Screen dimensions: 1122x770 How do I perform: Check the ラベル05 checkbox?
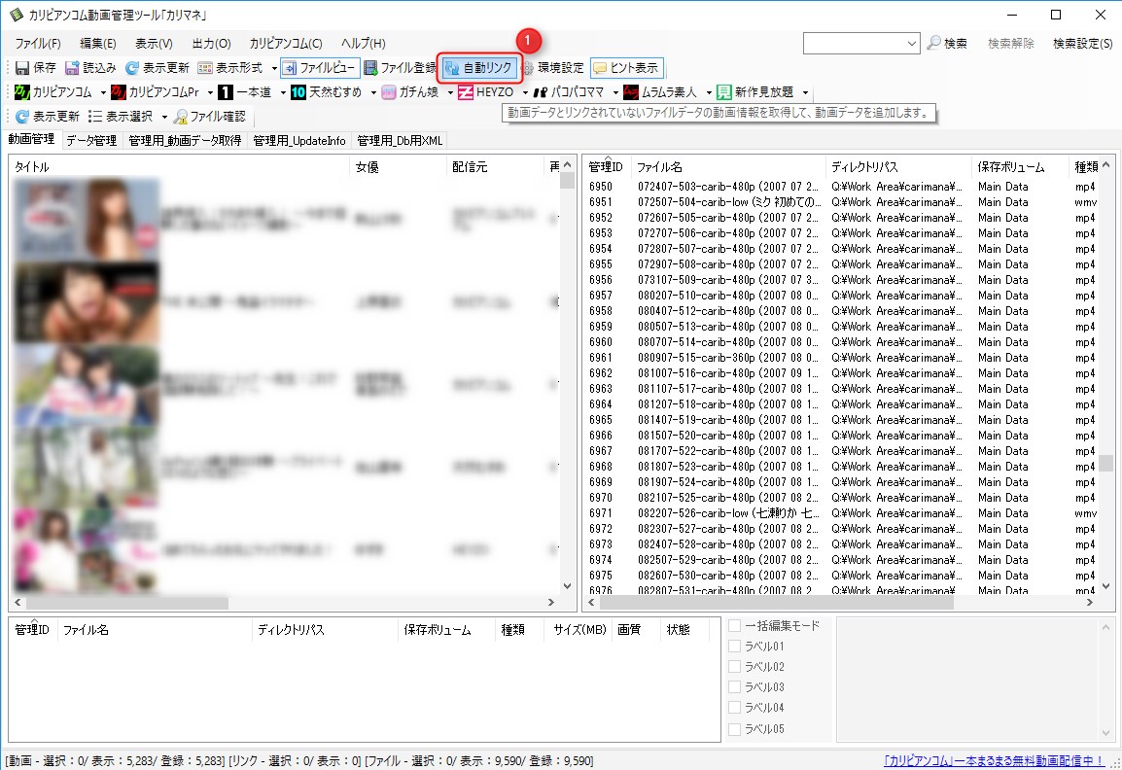[x=735, y=728]
